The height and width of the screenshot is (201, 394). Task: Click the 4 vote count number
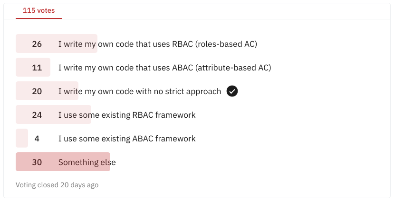(37, 139)
